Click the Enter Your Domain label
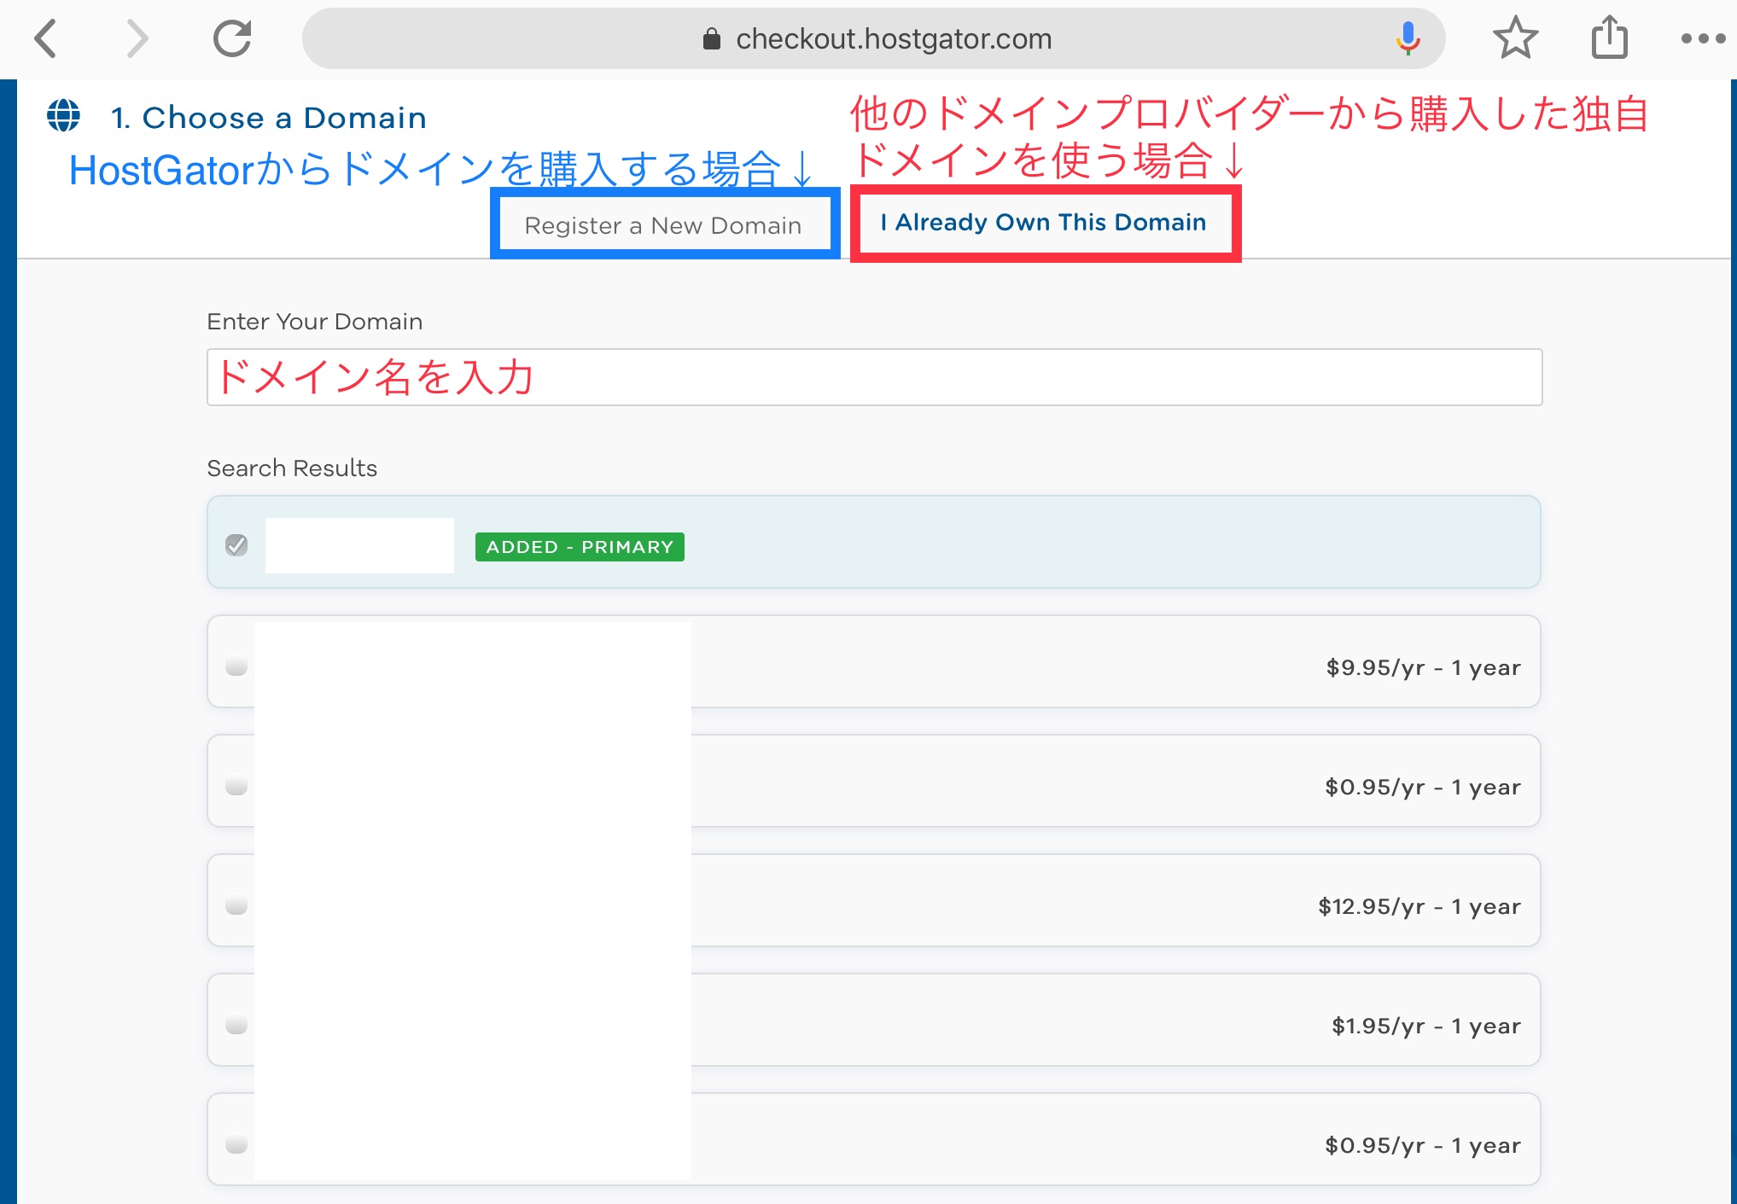 pyautogui.click(x=315, y=322)
